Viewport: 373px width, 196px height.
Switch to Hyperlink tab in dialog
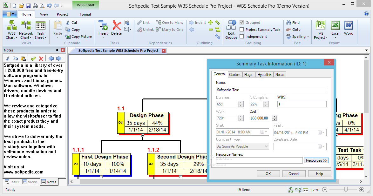pos(264,74)
